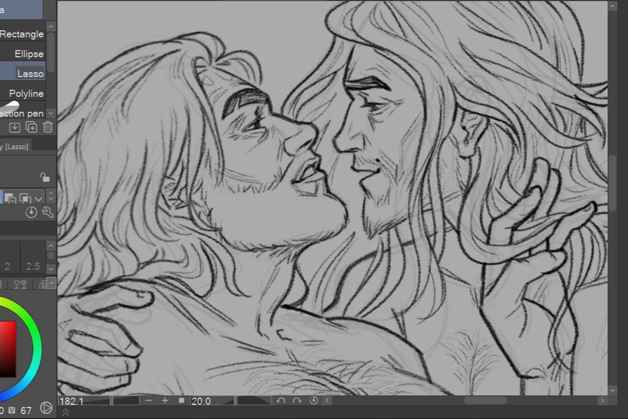This screenshot has width=628, height=419.
Task: Expand color panel tabs dropdown
Action: coord(51,284)
